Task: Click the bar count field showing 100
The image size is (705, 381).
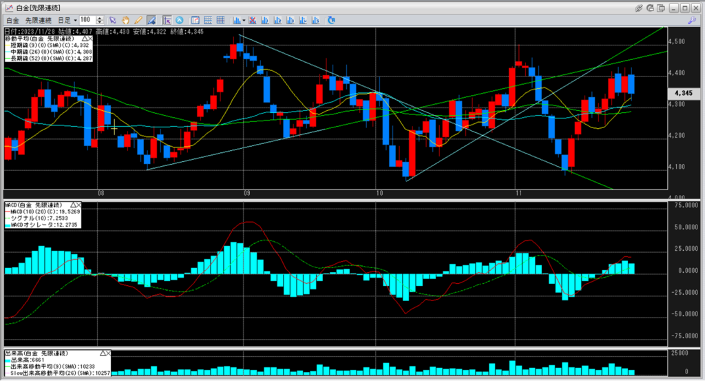Action: point(87,20)
